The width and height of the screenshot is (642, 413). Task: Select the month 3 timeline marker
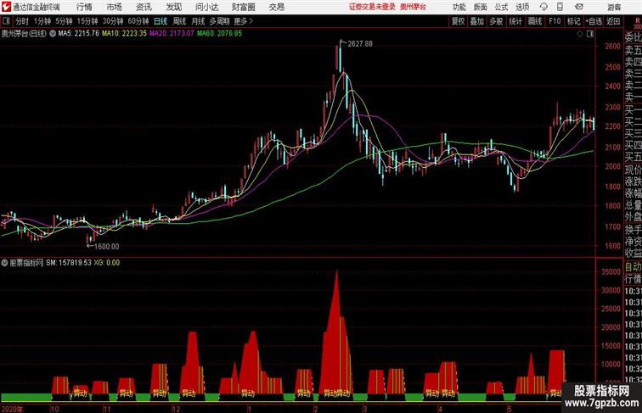365,409
